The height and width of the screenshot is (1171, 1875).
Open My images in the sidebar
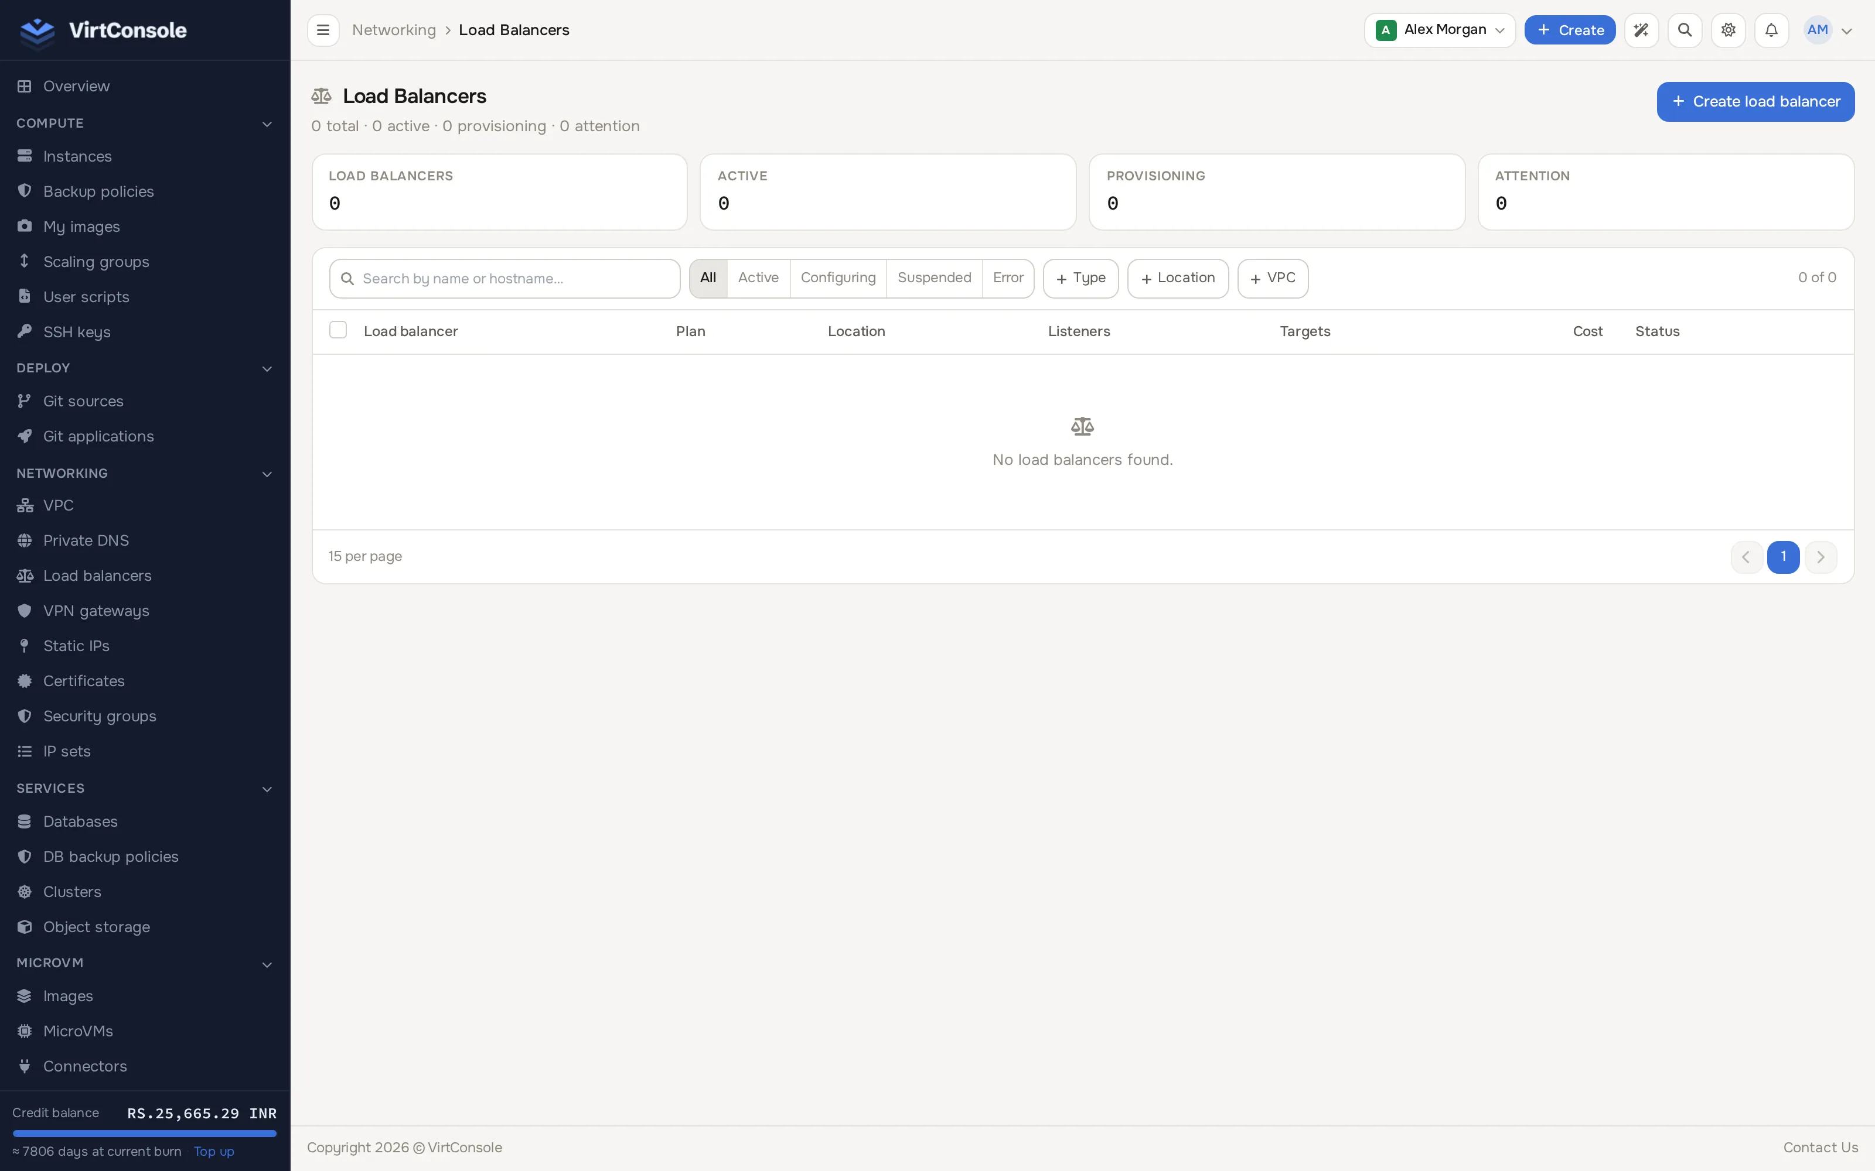click(x=145, y=227)
